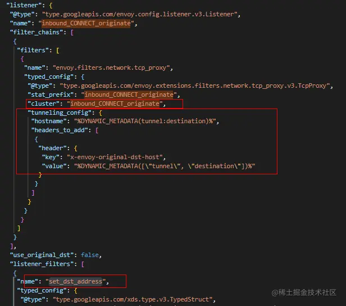This screenshot has width=346, height=306.
Task: Click the "hostname" key
Action: [51, 121]
